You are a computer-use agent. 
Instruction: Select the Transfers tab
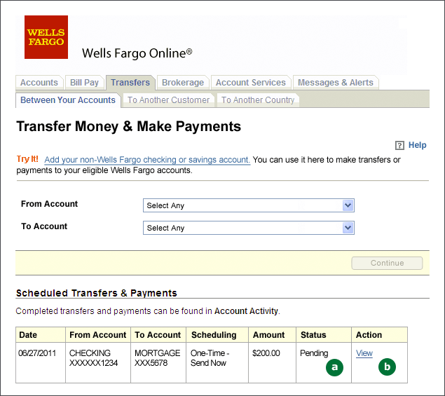(130, 82)
